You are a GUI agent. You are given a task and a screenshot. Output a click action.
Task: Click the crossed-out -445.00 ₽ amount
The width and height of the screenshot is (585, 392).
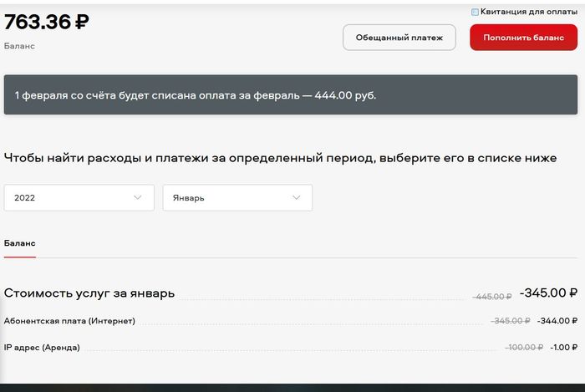(x=491, y=297)
